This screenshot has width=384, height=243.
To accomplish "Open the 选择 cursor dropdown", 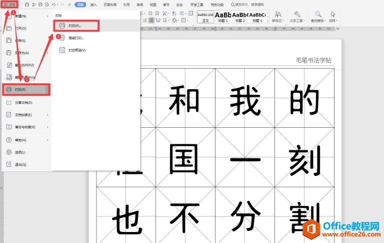I will (333, 17).
